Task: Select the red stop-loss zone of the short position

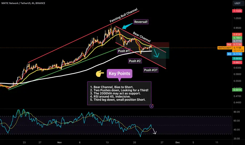Action: click(x=160, y=45)
